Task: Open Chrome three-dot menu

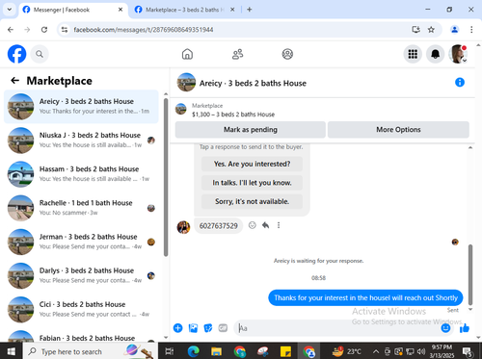Action: [471, 30]
